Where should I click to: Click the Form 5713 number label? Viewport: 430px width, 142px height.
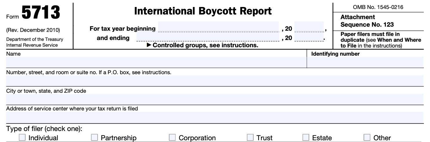[x=41, y=13]
